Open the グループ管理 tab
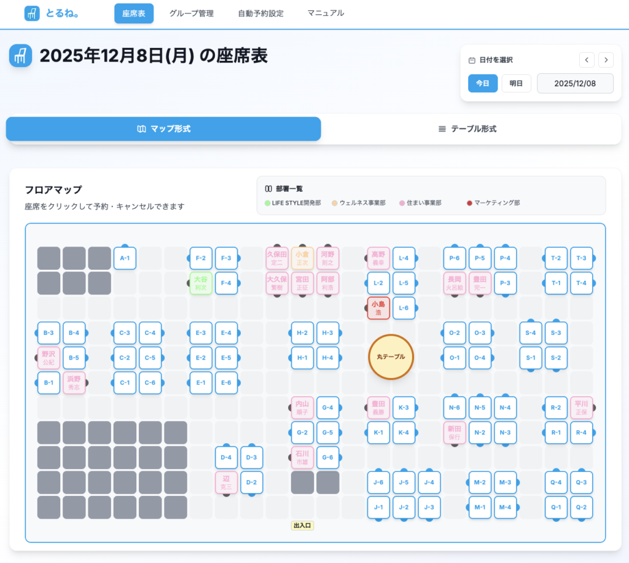The image size is (629, 563). pos(192,14)
